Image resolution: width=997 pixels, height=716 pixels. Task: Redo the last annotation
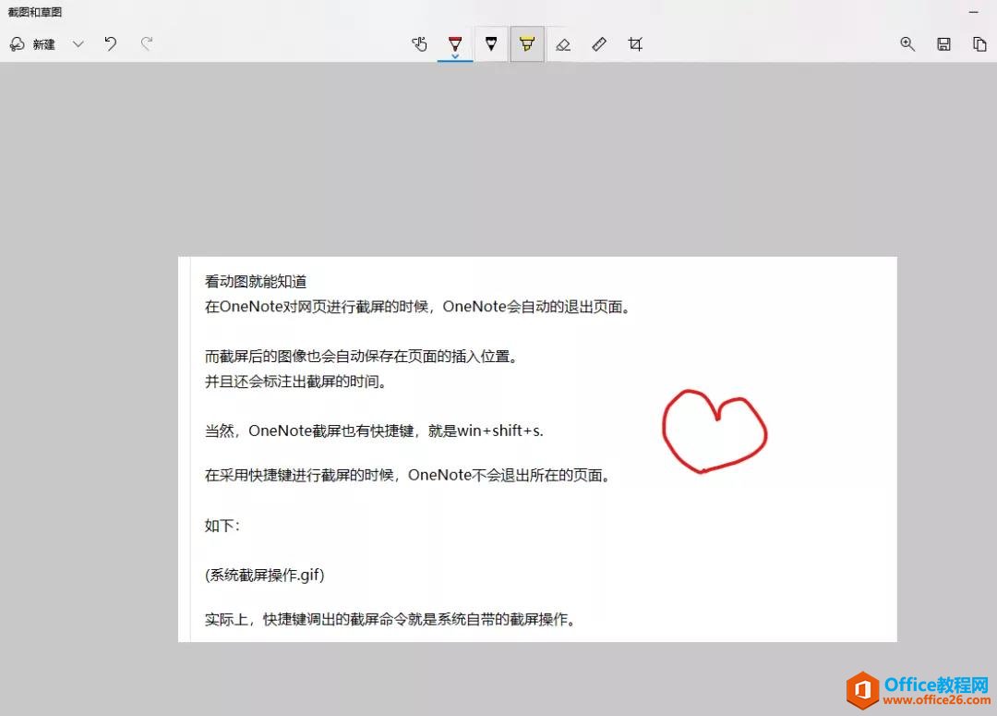[x=148, y=43]
